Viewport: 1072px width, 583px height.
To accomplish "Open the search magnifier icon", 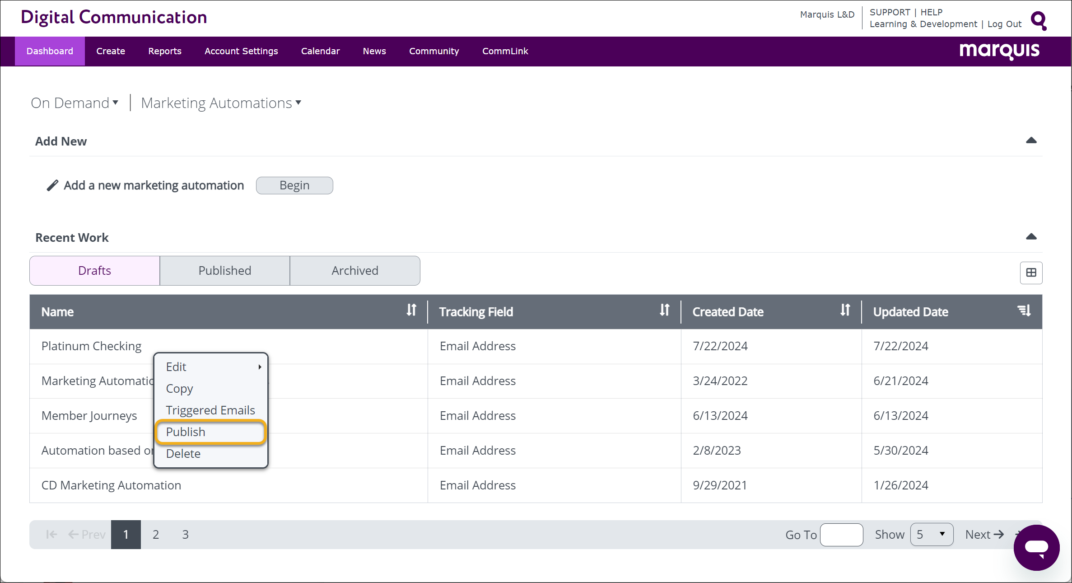I will coord(1039,20).
